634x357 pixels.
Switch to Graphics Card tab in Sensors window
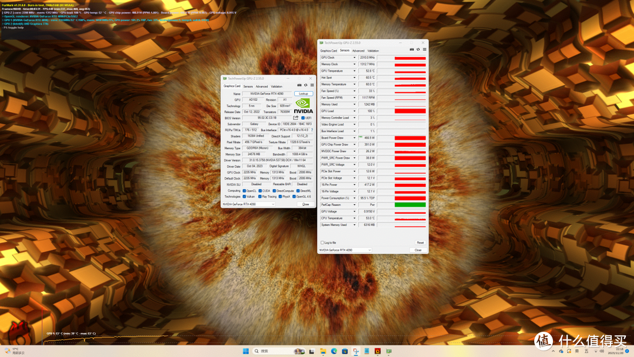pyautogui.click(x=328, y=51)
